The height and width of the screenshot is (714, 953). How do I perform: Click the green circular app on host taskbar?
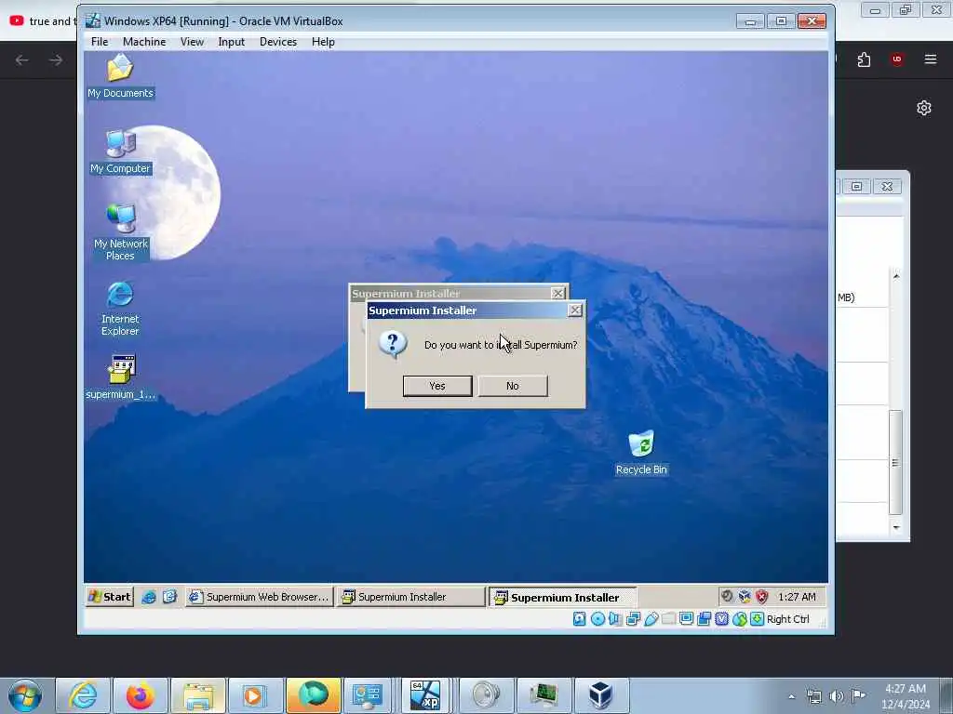(x=313, y=695)
